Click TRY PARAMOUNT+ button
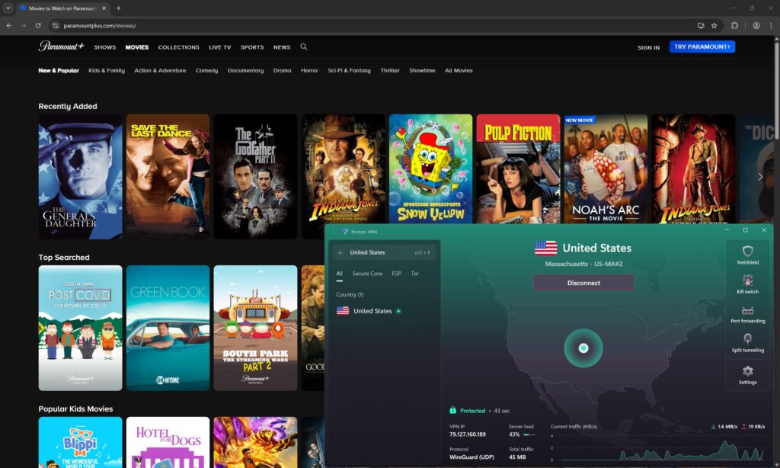The height and width of the screenshot is (468, 780). (702, 46)
